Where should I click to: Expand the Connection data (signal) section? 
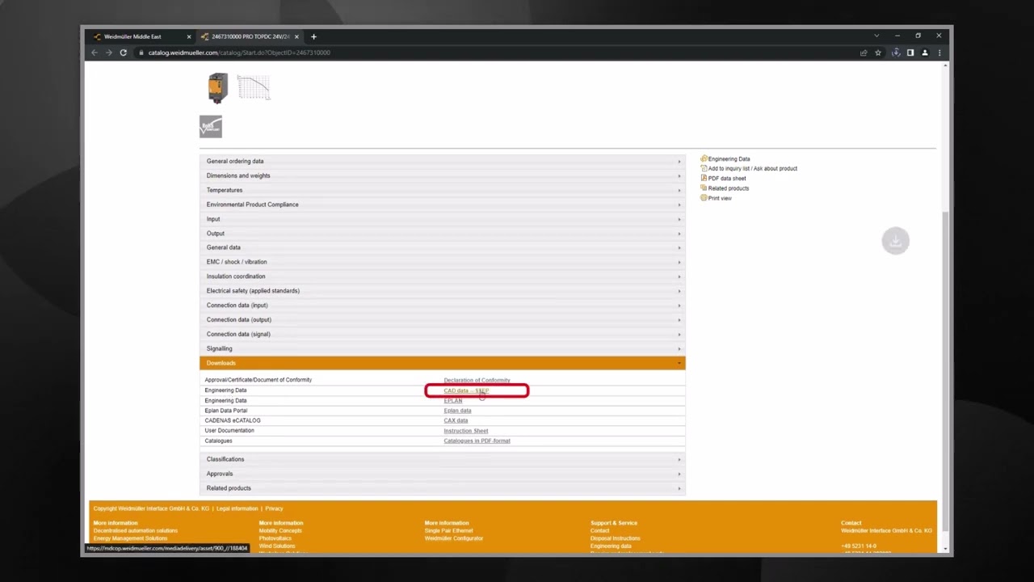click(442, 334)
